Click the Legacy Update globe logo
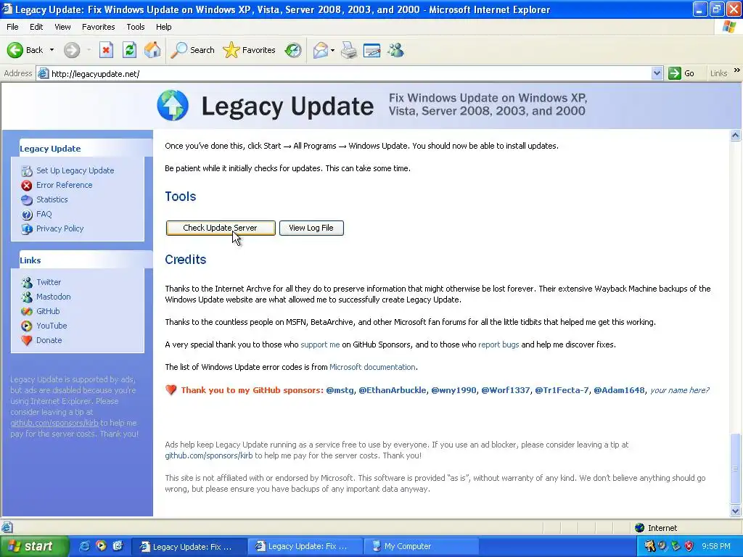Image resolution: width=743 pixels, height=557 pixels. tap(173, 105)
